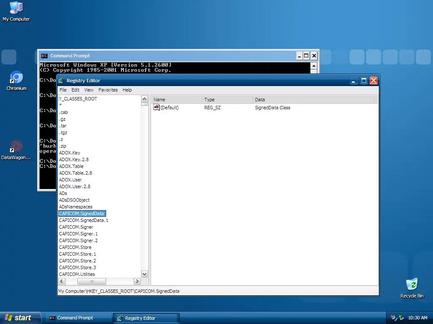This screenshot has width=433, height=324.
Task: Open the Edit menu
Action: (75, 90)
